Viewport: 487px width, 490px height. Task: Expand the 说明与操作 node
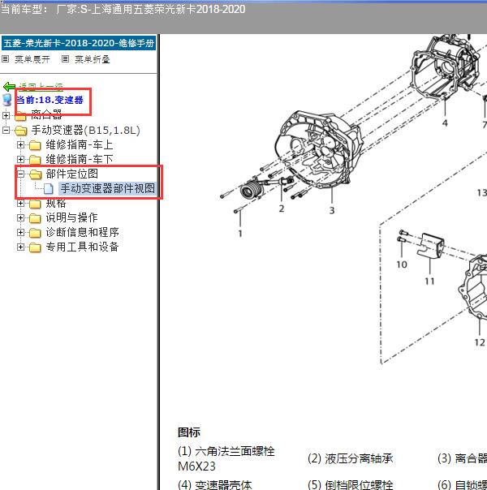point(20,217)
